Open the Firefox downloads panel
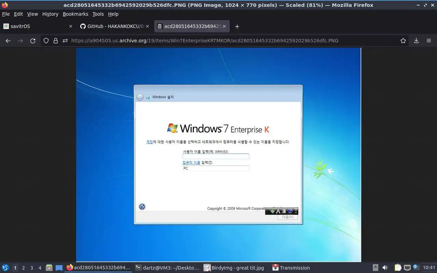This screenshot has width=437, height=273. [x=416, y=41]
